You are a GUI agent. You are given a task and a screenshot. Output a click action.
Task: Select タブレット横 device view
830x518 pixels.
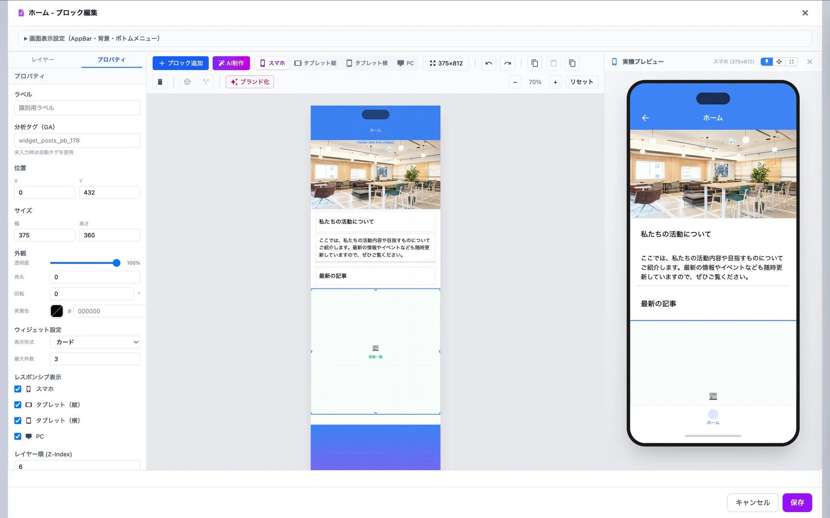tap(367, 63)
